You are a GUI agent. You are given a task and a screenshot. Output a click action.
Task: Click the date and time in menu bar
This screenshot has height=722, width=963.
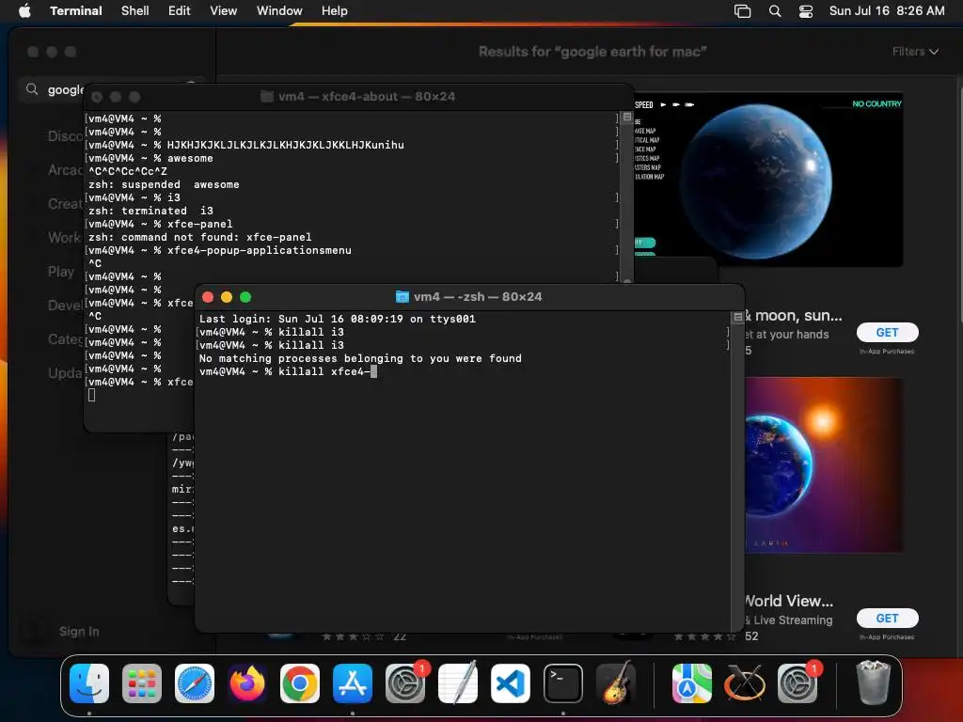click(887, 11)
